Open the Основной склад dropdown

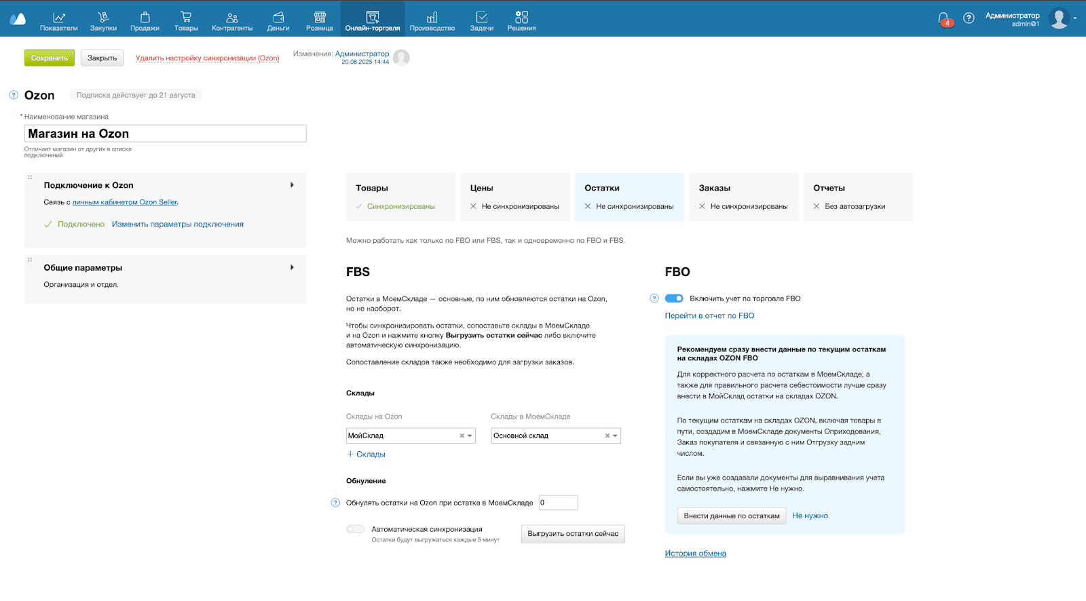point(616,436)
